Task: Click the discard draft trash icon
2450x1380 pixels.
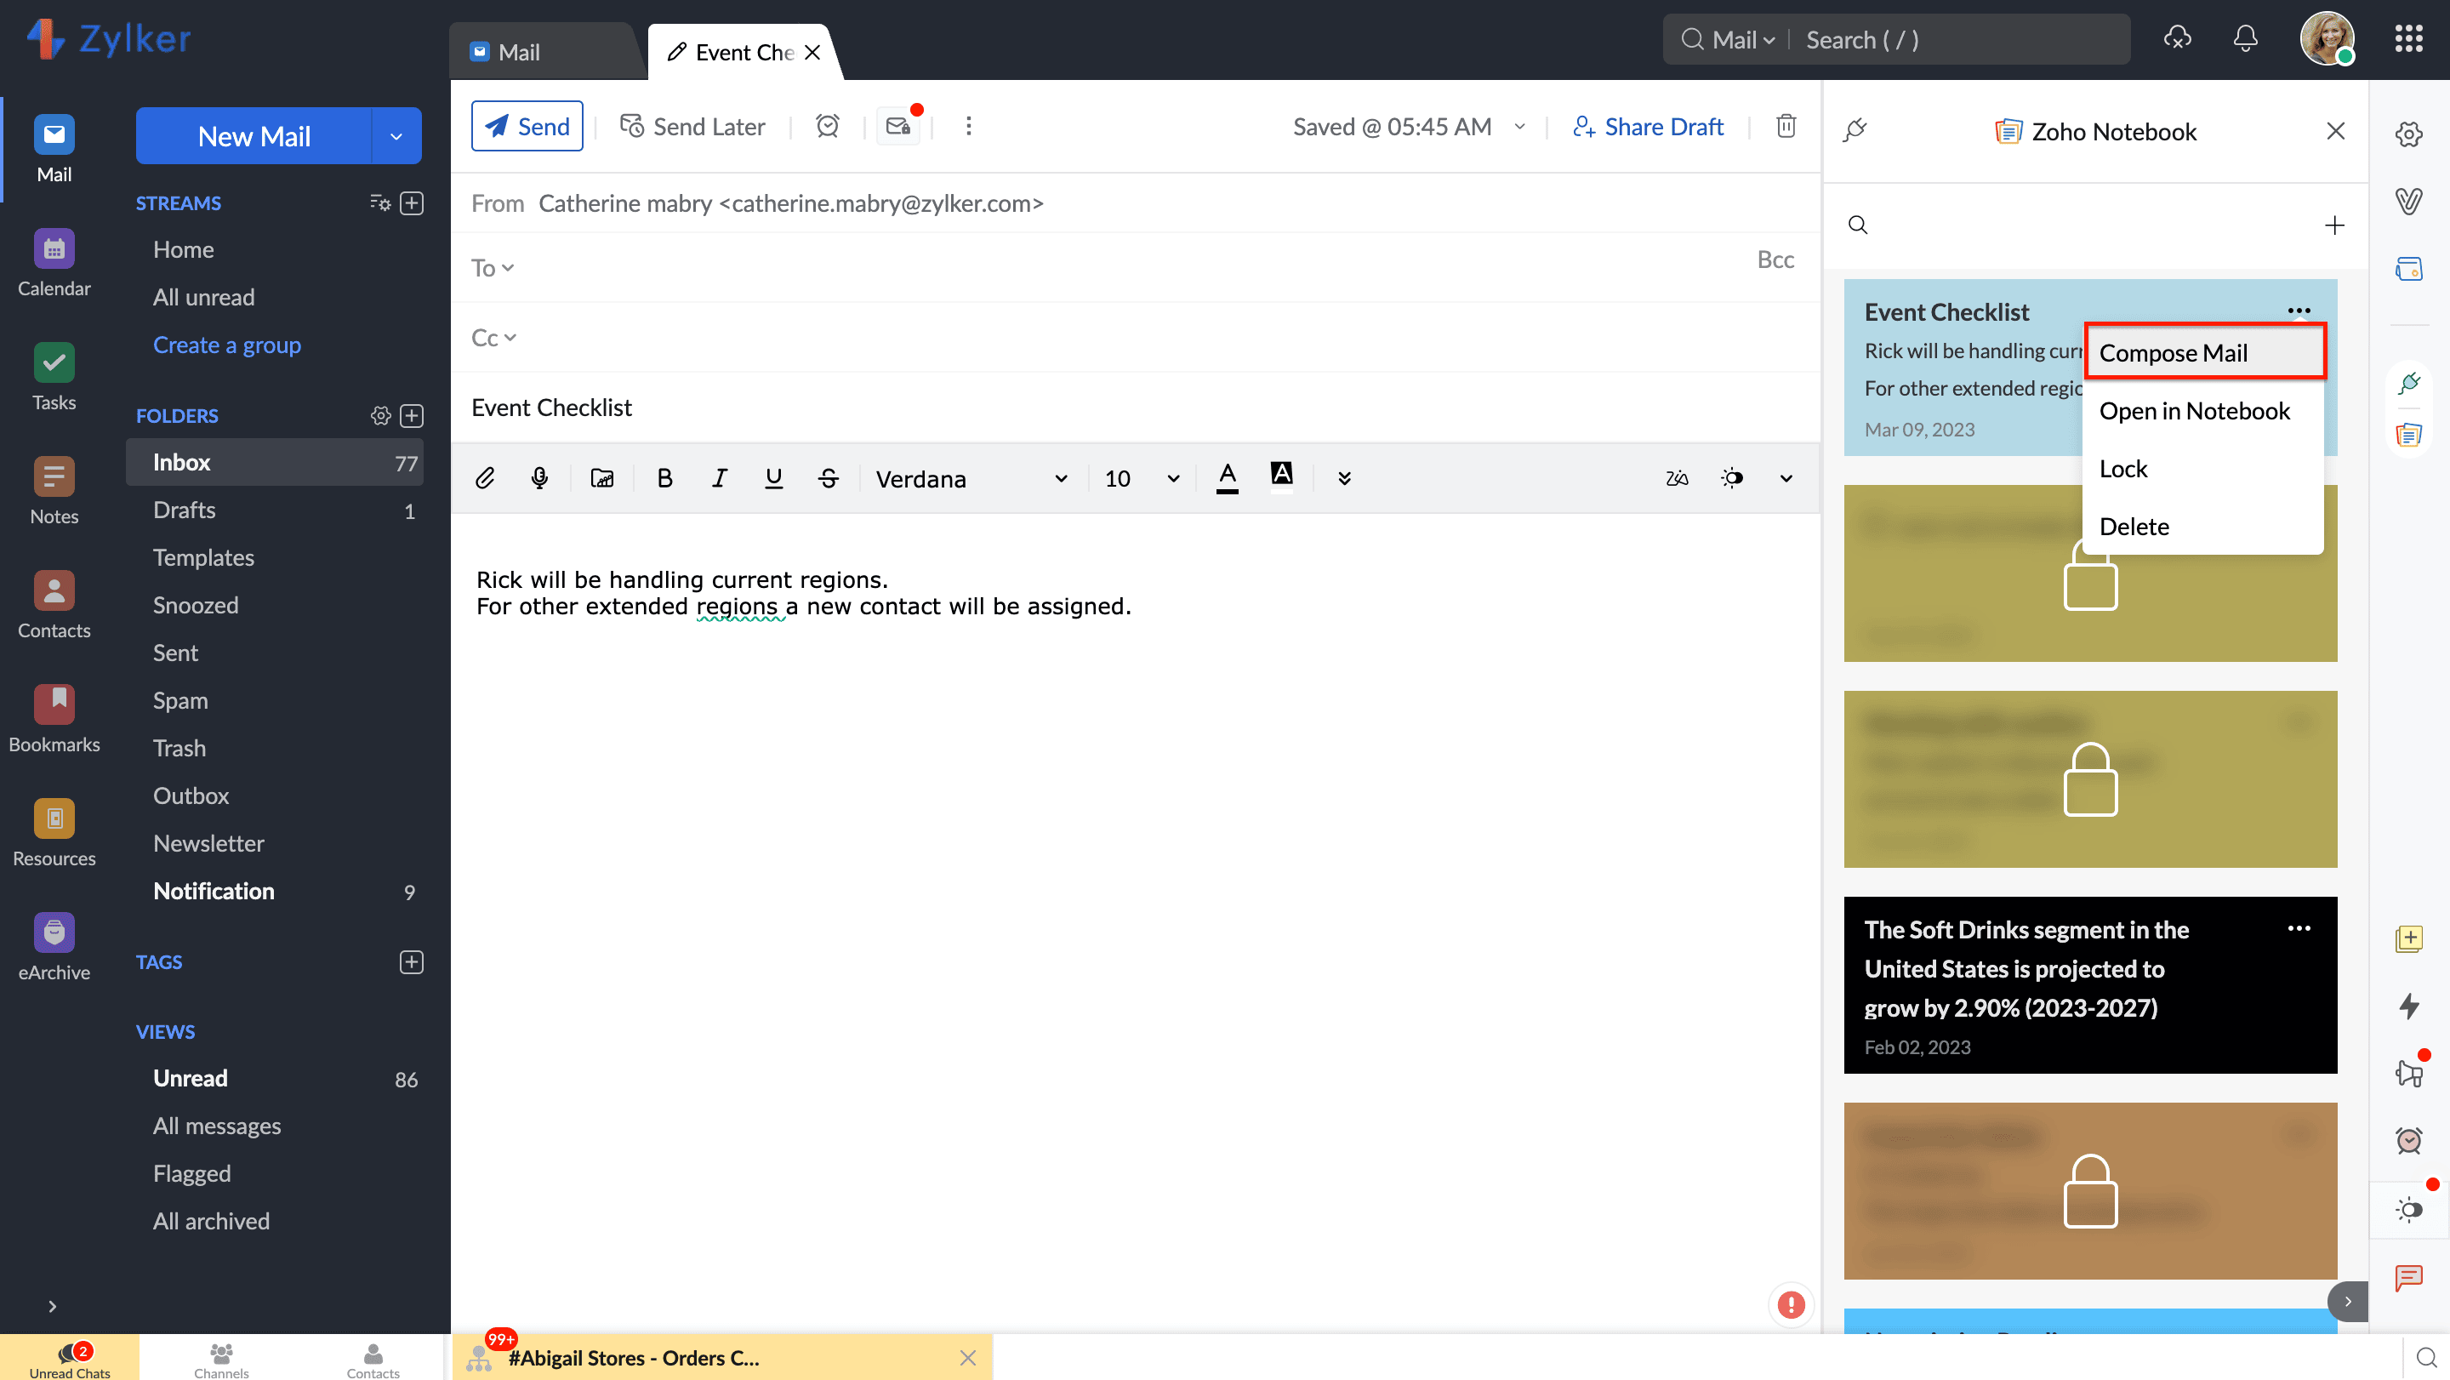Action: pyautogui.click(x=1786, y=127)
